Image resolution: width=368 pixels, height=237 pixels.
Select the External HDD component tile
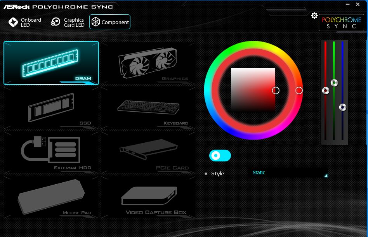pyautogui.click(x=51, y=152)
